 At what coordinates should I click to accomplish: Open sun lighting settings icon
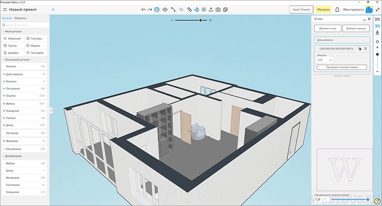(204, 10)
